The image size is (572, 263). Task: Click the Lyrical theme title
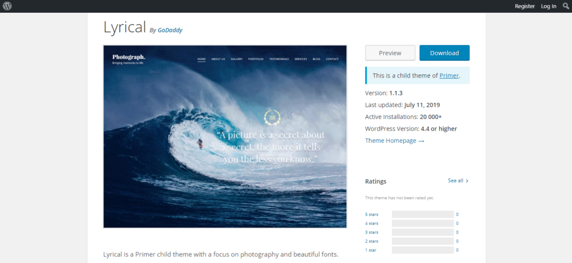pos(125,27)
